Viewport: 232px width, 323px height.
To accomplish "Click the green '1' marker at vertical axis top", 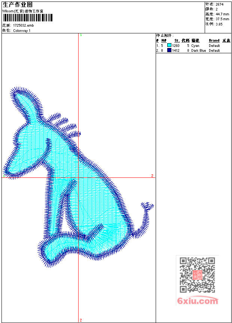I will 81,35.
